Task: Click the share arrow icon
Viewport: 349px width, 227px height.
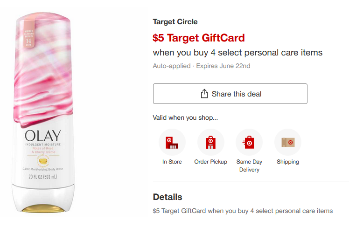Action: [x=204, y=94]
